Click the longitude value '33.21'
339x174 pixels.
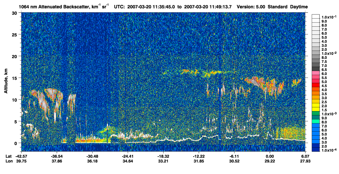(163, 161)
